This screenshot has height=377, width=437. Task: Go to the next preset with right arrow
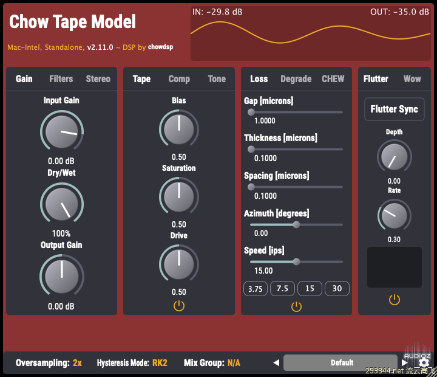click(404, 363)
